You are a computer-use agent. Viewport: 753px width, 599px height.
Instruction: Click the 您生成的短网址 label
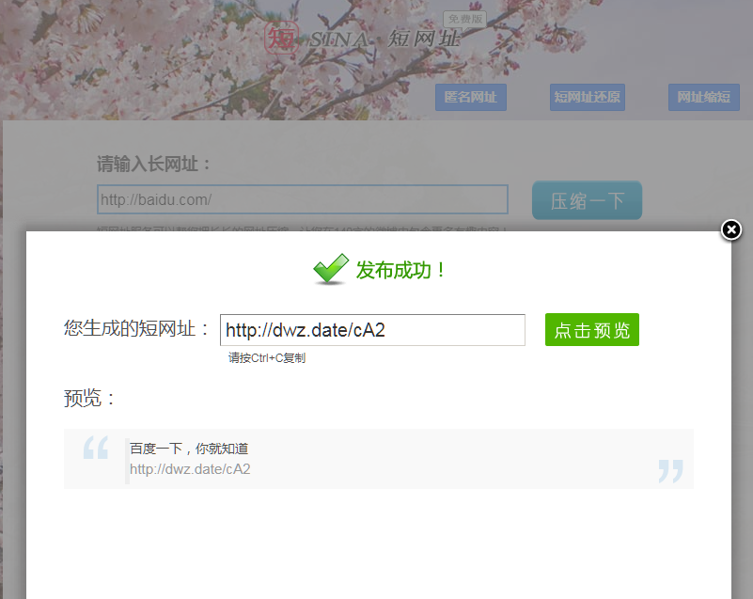pyautogui.click(x=137, y=327)
